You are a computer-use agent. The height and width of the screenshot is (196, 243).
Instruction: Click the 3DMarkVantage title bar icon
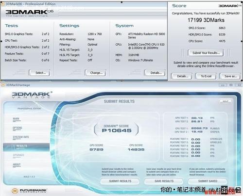[3, 85]
